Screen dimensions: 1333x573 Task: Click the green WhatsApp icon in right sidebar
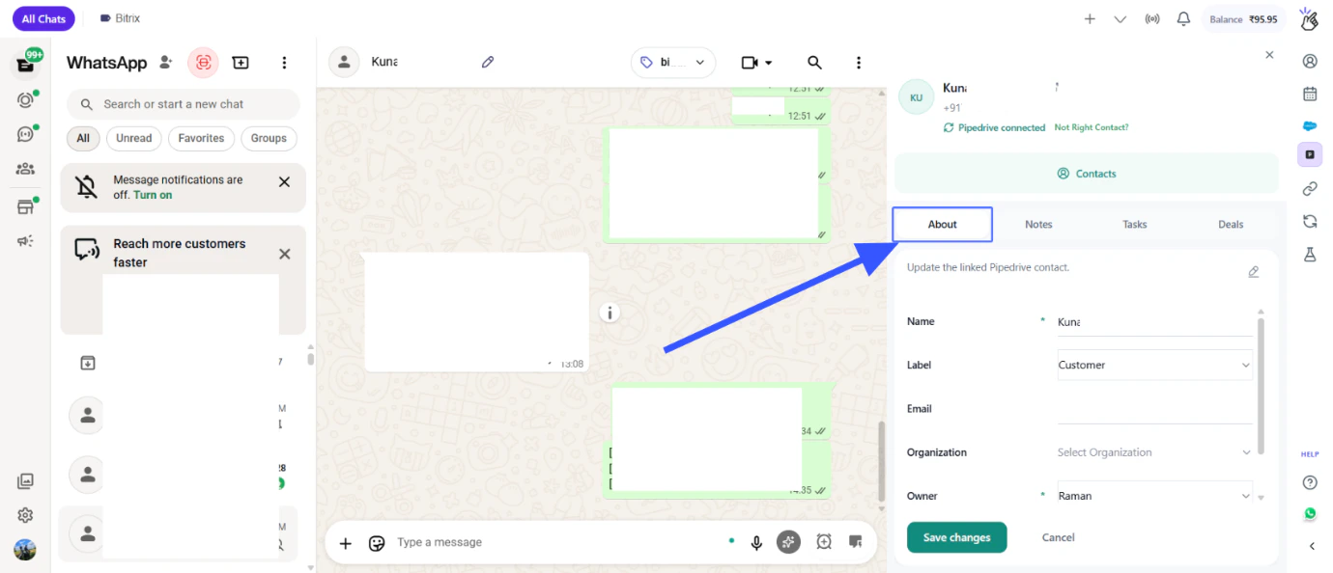click(1310, 513)
